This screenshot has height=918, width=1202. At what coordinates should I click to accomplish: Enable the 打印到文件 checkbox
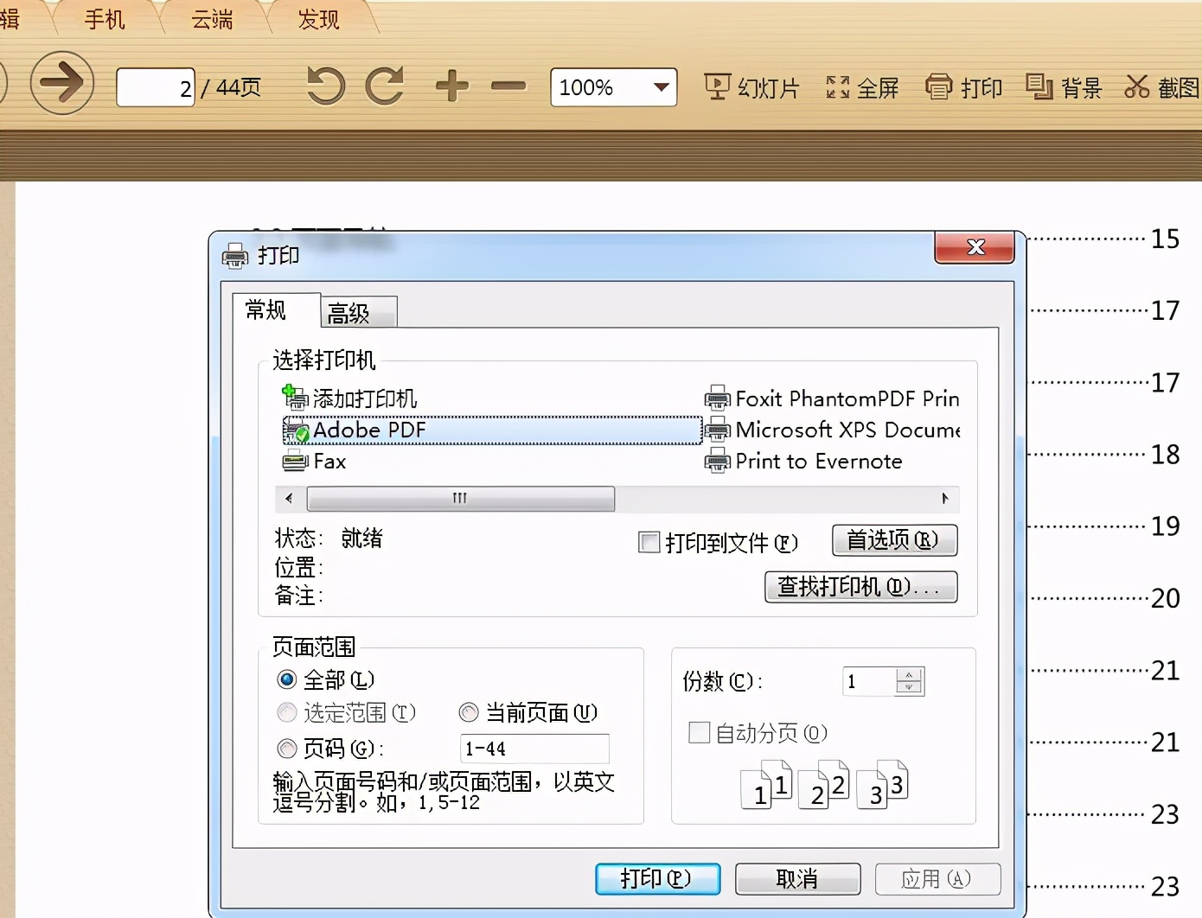pyautogui.click(x=649, y=542)
